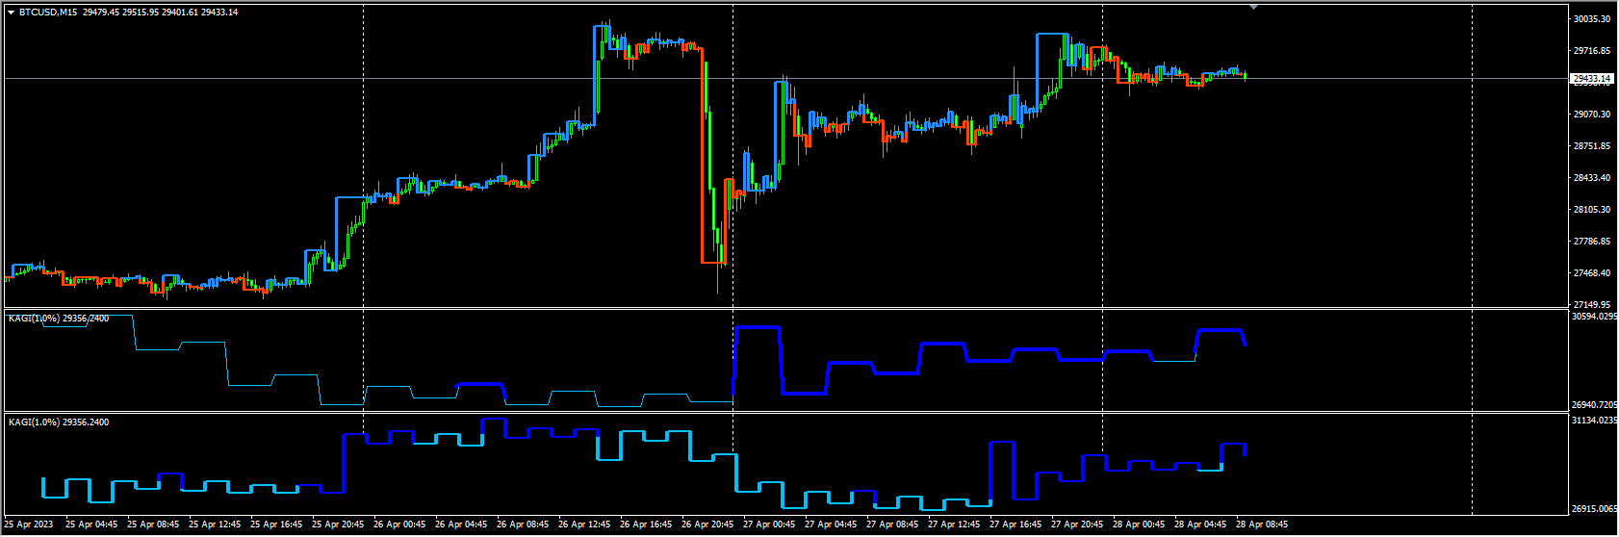Image resolution: width=1619 pixels, height=537 pixels.
Task: Click the KAGI(1.0%) label in the middle subwindow
Action: tap(34, 319)
